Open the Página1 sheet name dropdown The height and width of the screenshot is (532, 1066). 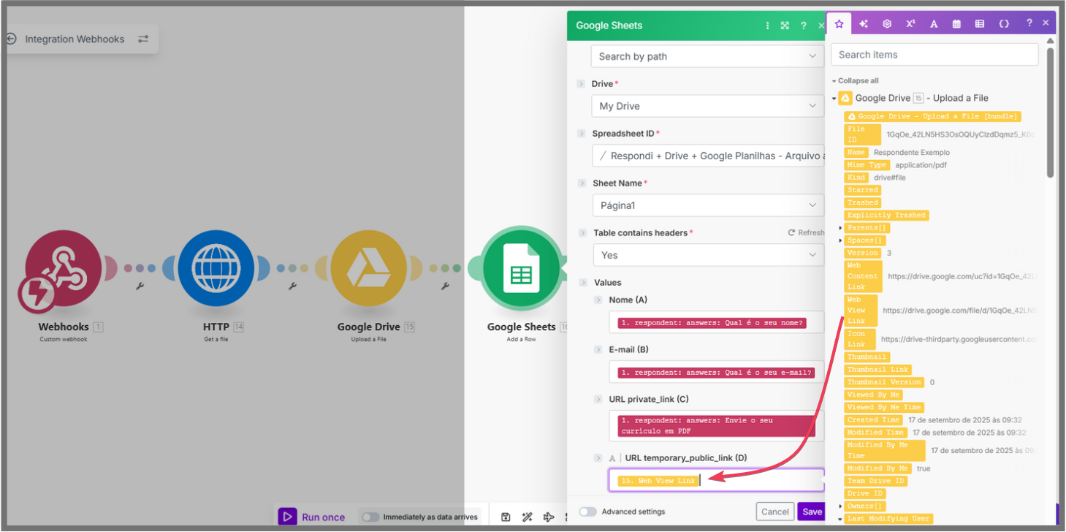point(707,205)
